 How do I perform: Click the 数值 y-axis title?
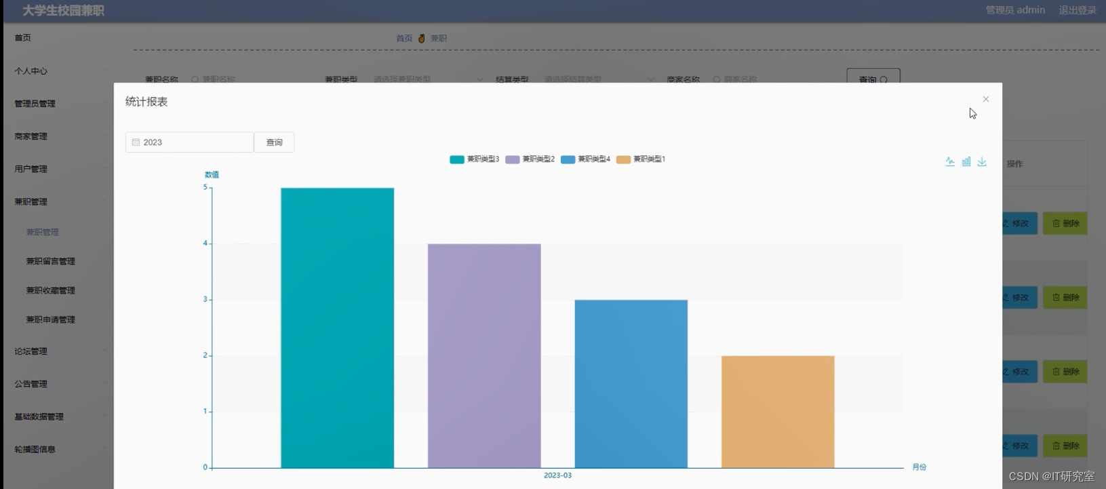(212, 174)
